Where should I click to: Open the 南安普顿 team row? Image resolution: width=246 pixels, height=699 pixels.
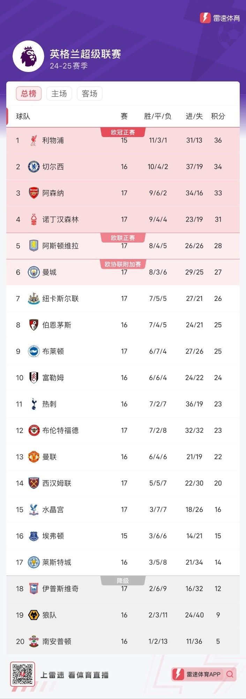[123, 641]
